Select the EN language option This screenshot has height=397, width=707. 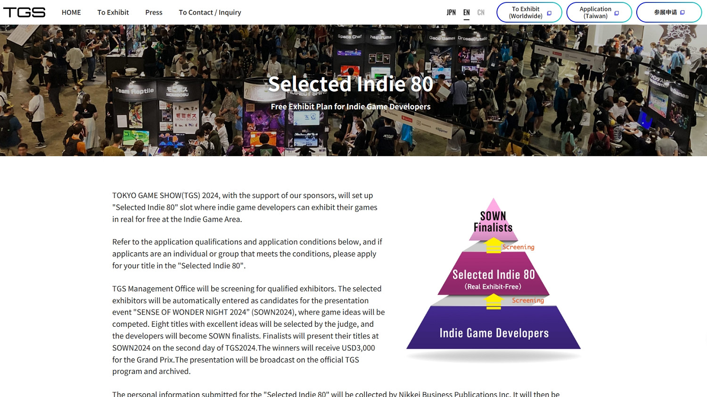[x=466, y=12]
